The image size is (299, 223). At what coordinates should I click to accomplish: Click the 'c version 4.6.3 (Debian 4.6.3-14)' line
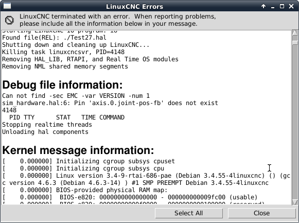tap(135, 183)
